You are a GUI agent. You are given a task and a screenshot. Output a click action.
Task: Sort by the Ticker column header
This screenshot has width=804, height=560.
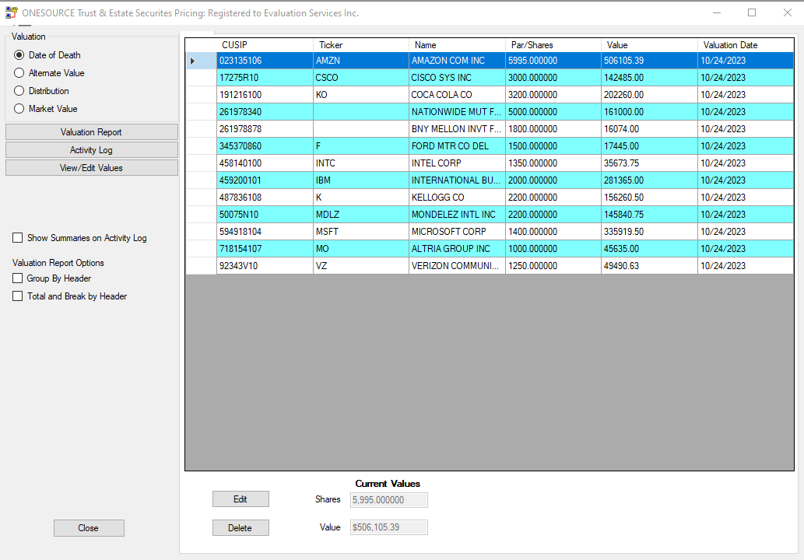pos(361,45)
